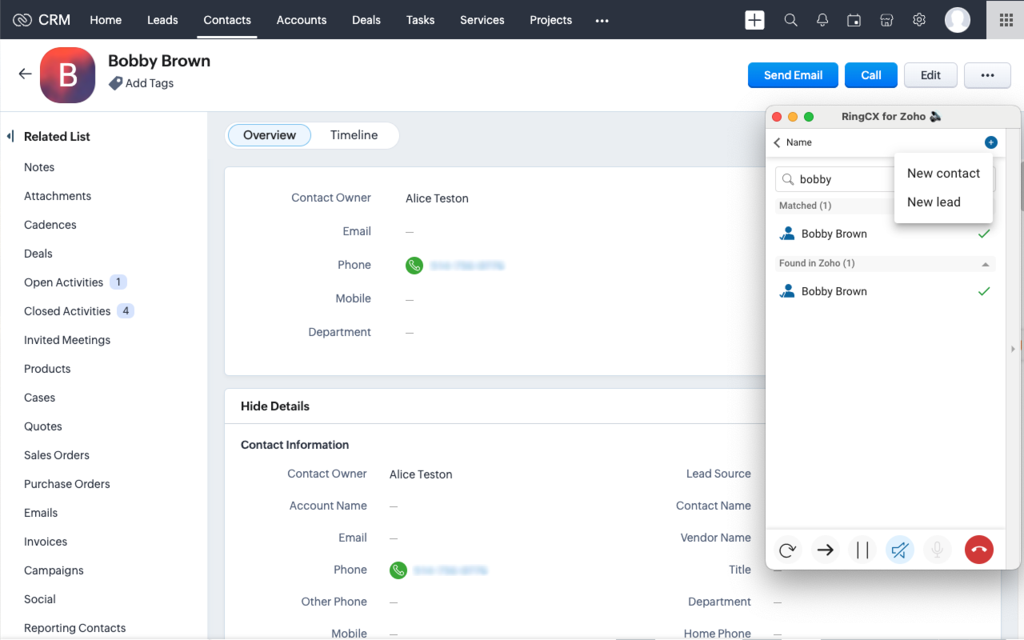The width and height of the screenshot is (1024, 640).
Task: Click the Send Email button
Action: pyautogui.click(x=793, y=75)
